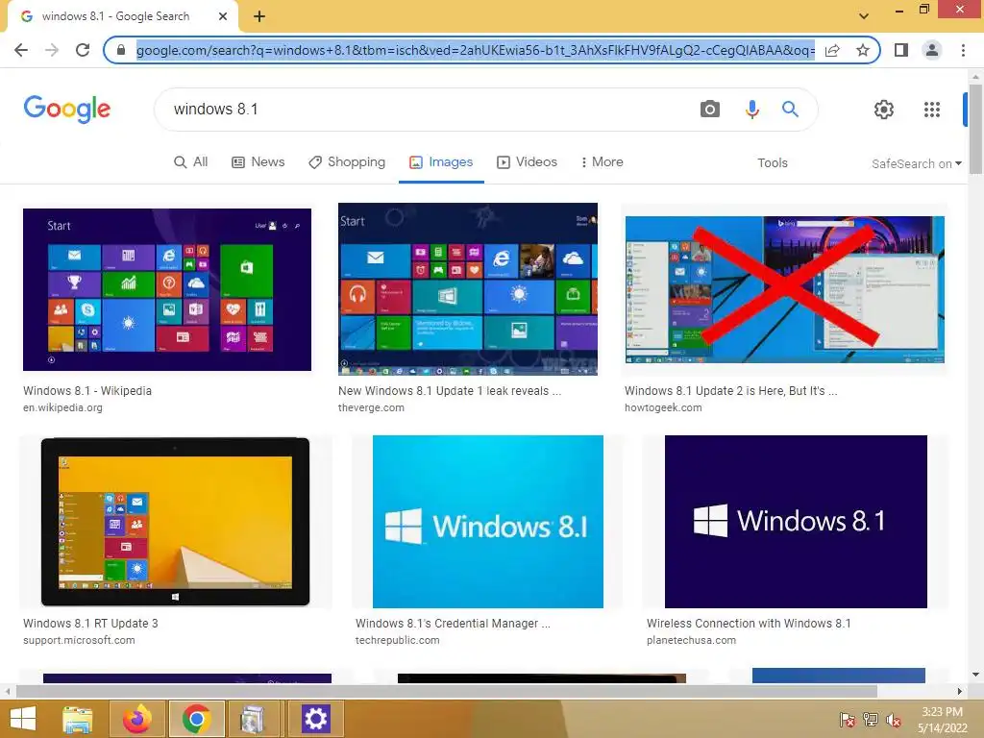Image resolution: width=984 pixels, height=738 pixels.
Task: Open the Windows 8.1 RT tablet thumbnail
Action: 175,522
